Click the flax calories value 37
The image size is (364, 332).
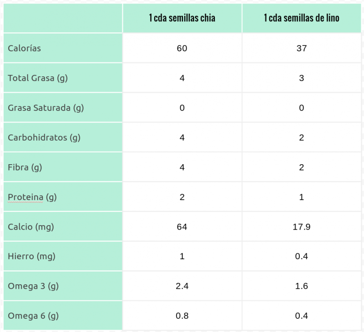[301, 48]
